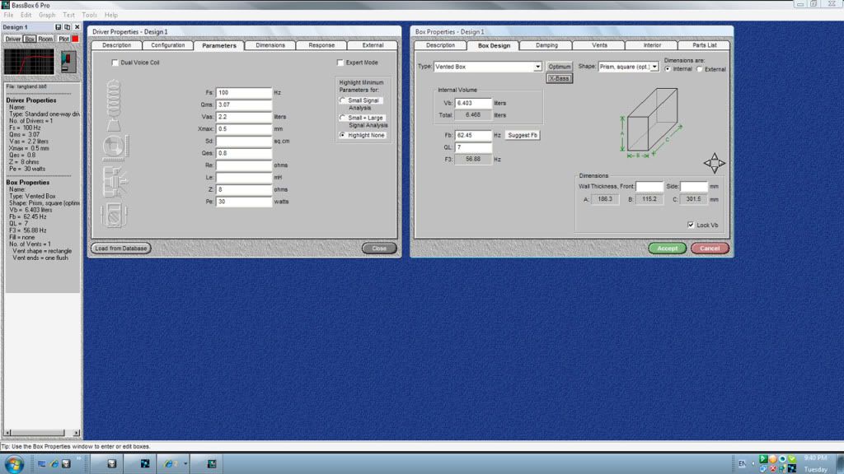Click the duplicate design icon beside save

pyautogui.click(x=68, y=27)
